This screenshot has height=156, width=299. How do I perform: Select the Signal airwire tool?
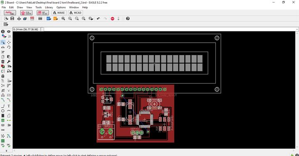pos(9,120)
